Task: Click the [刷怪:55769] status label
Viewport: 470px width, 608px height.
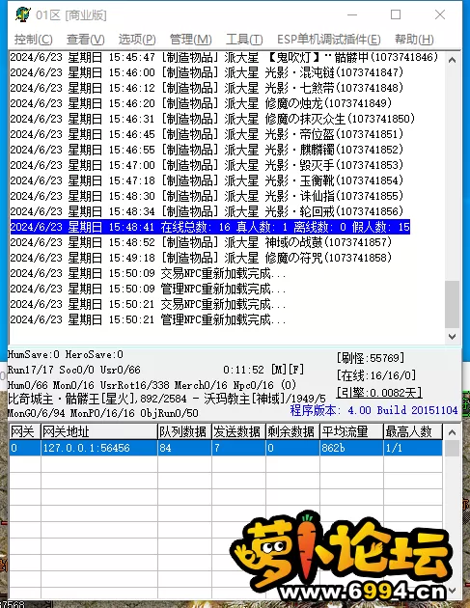Action: click(x=371, y=357)
